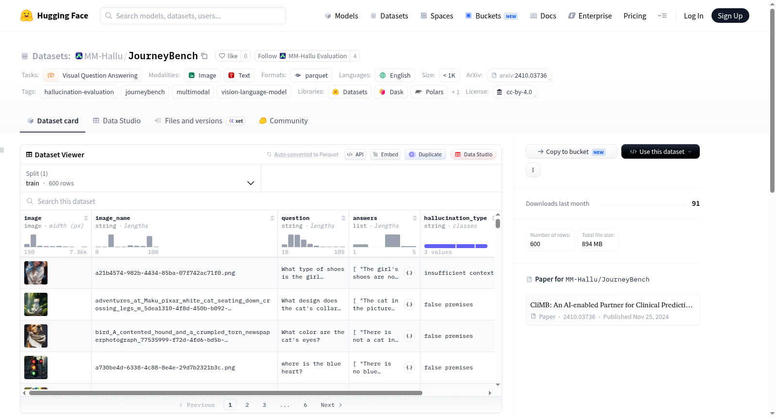Screen dimensions: 776x418
Task: Expand JSON icon in cat in picture answer row
Action: point(409,304)
